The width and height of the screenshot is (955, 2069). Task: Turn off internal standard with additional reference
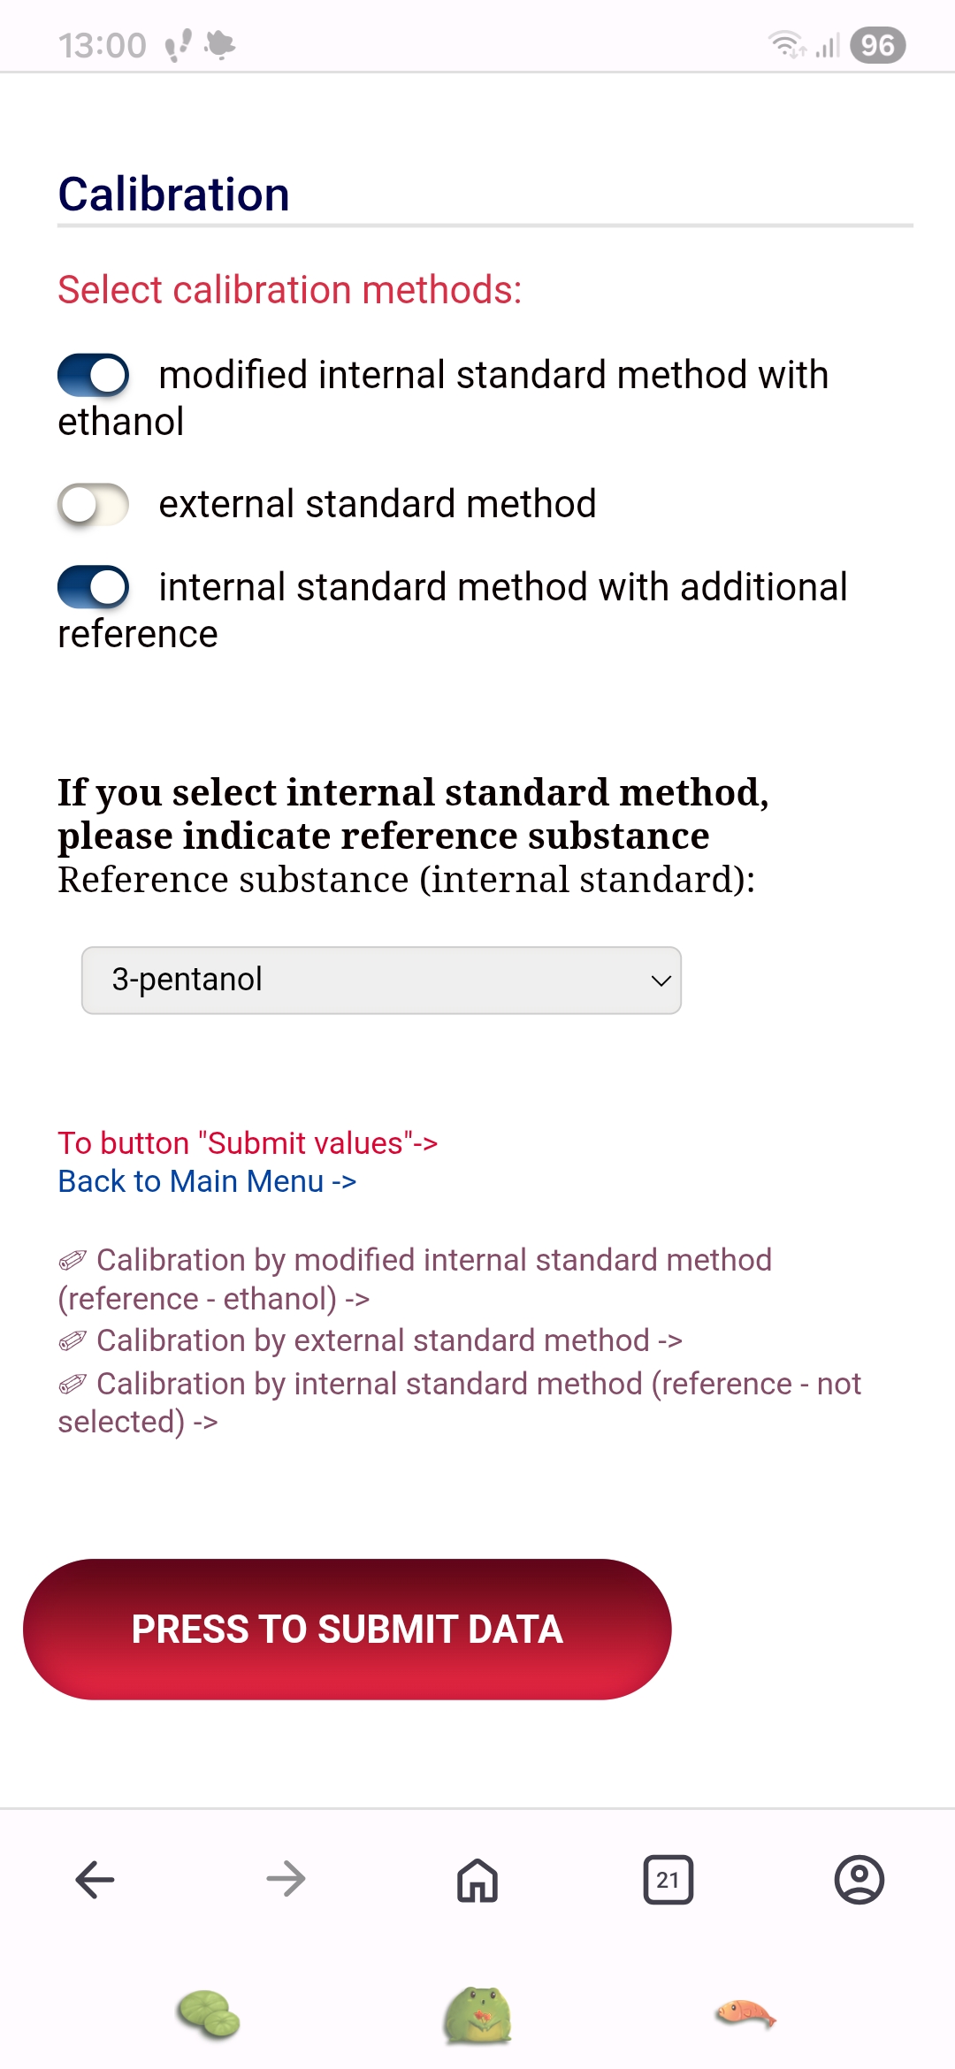(x=94, y=587)
